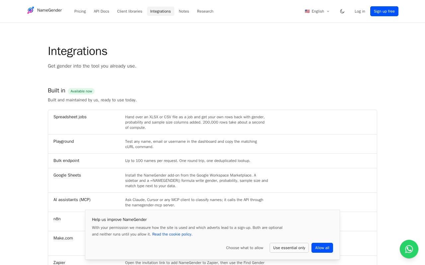
Task: Open the n8n integration link
Action: pyautogui.click(x=57, y=219)
